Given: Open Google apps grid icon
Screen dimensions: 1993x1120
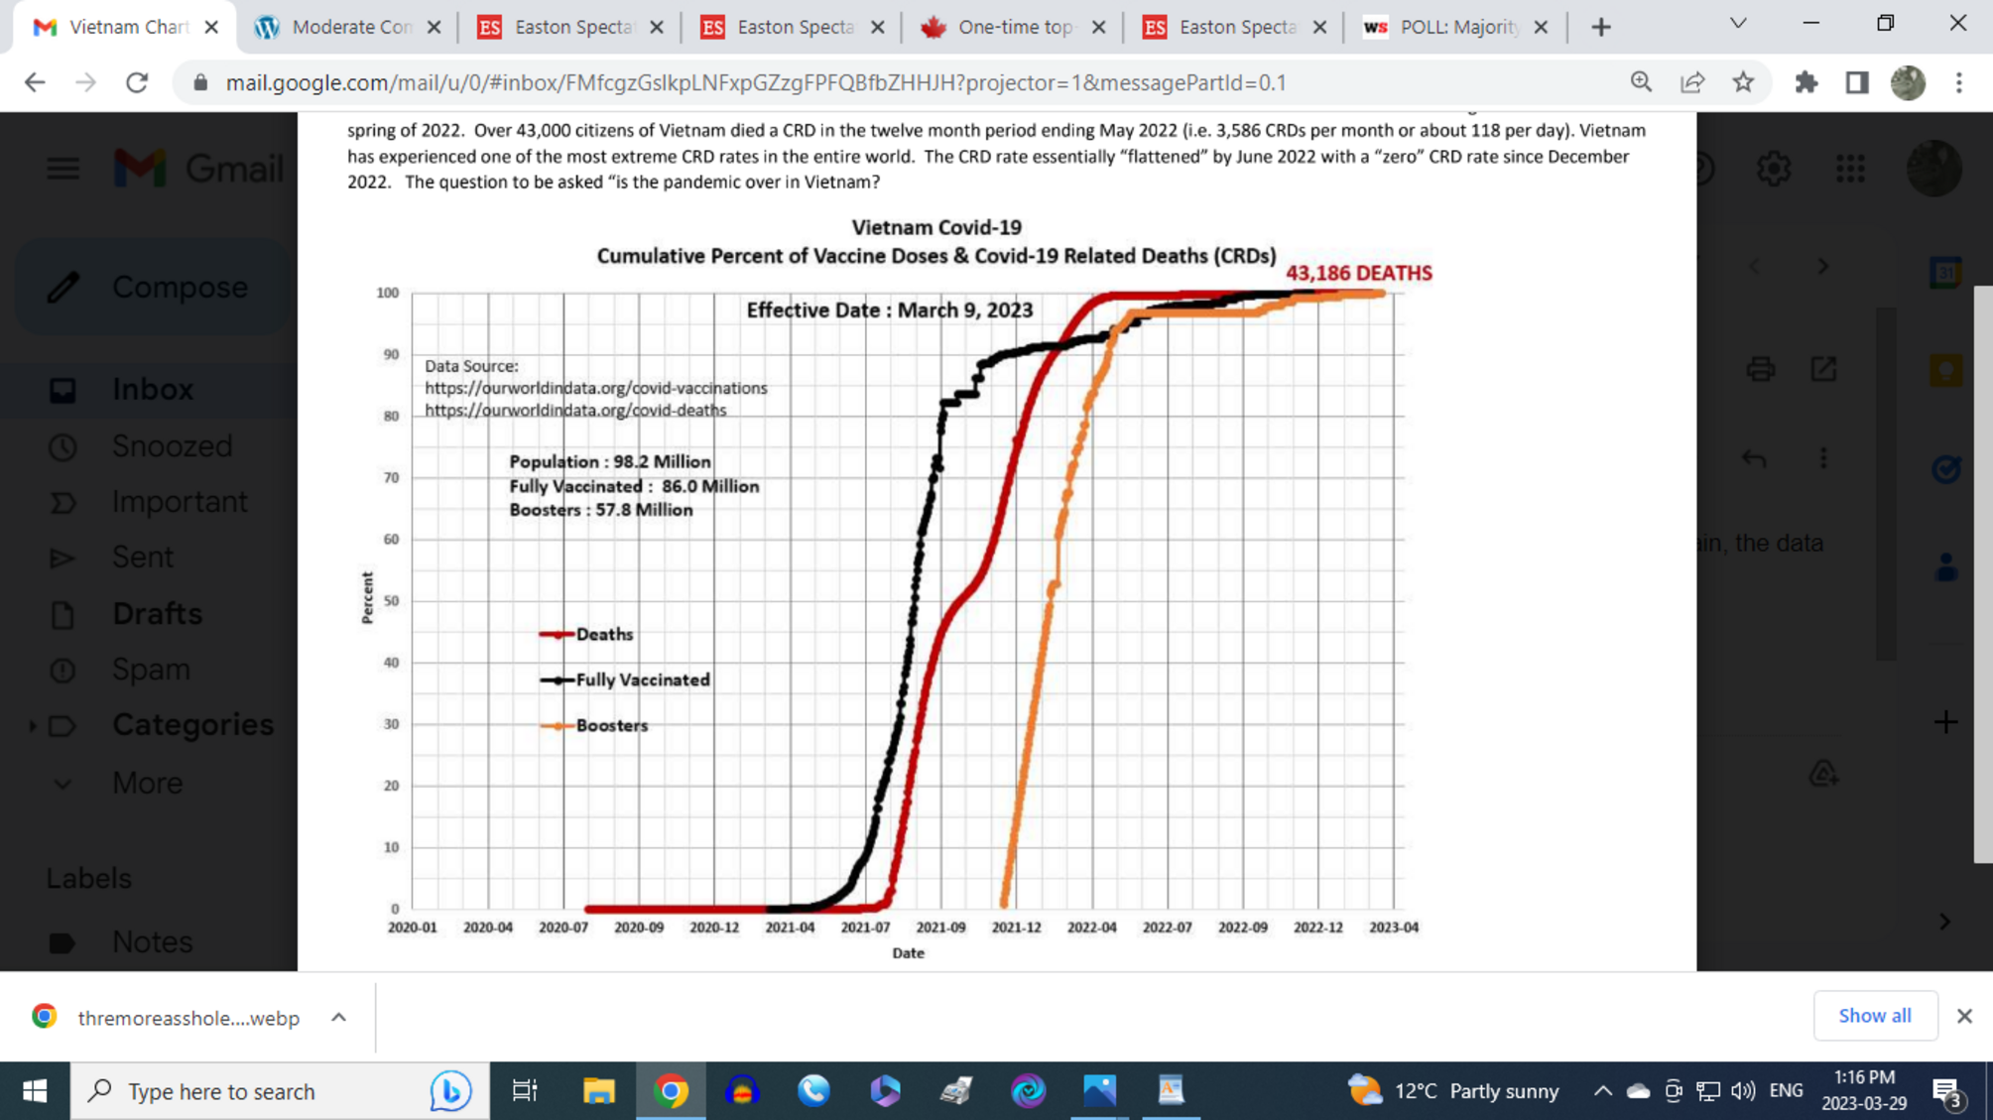Looking at the screenshot, I should pyautogui.click(x=1850, y=168).
